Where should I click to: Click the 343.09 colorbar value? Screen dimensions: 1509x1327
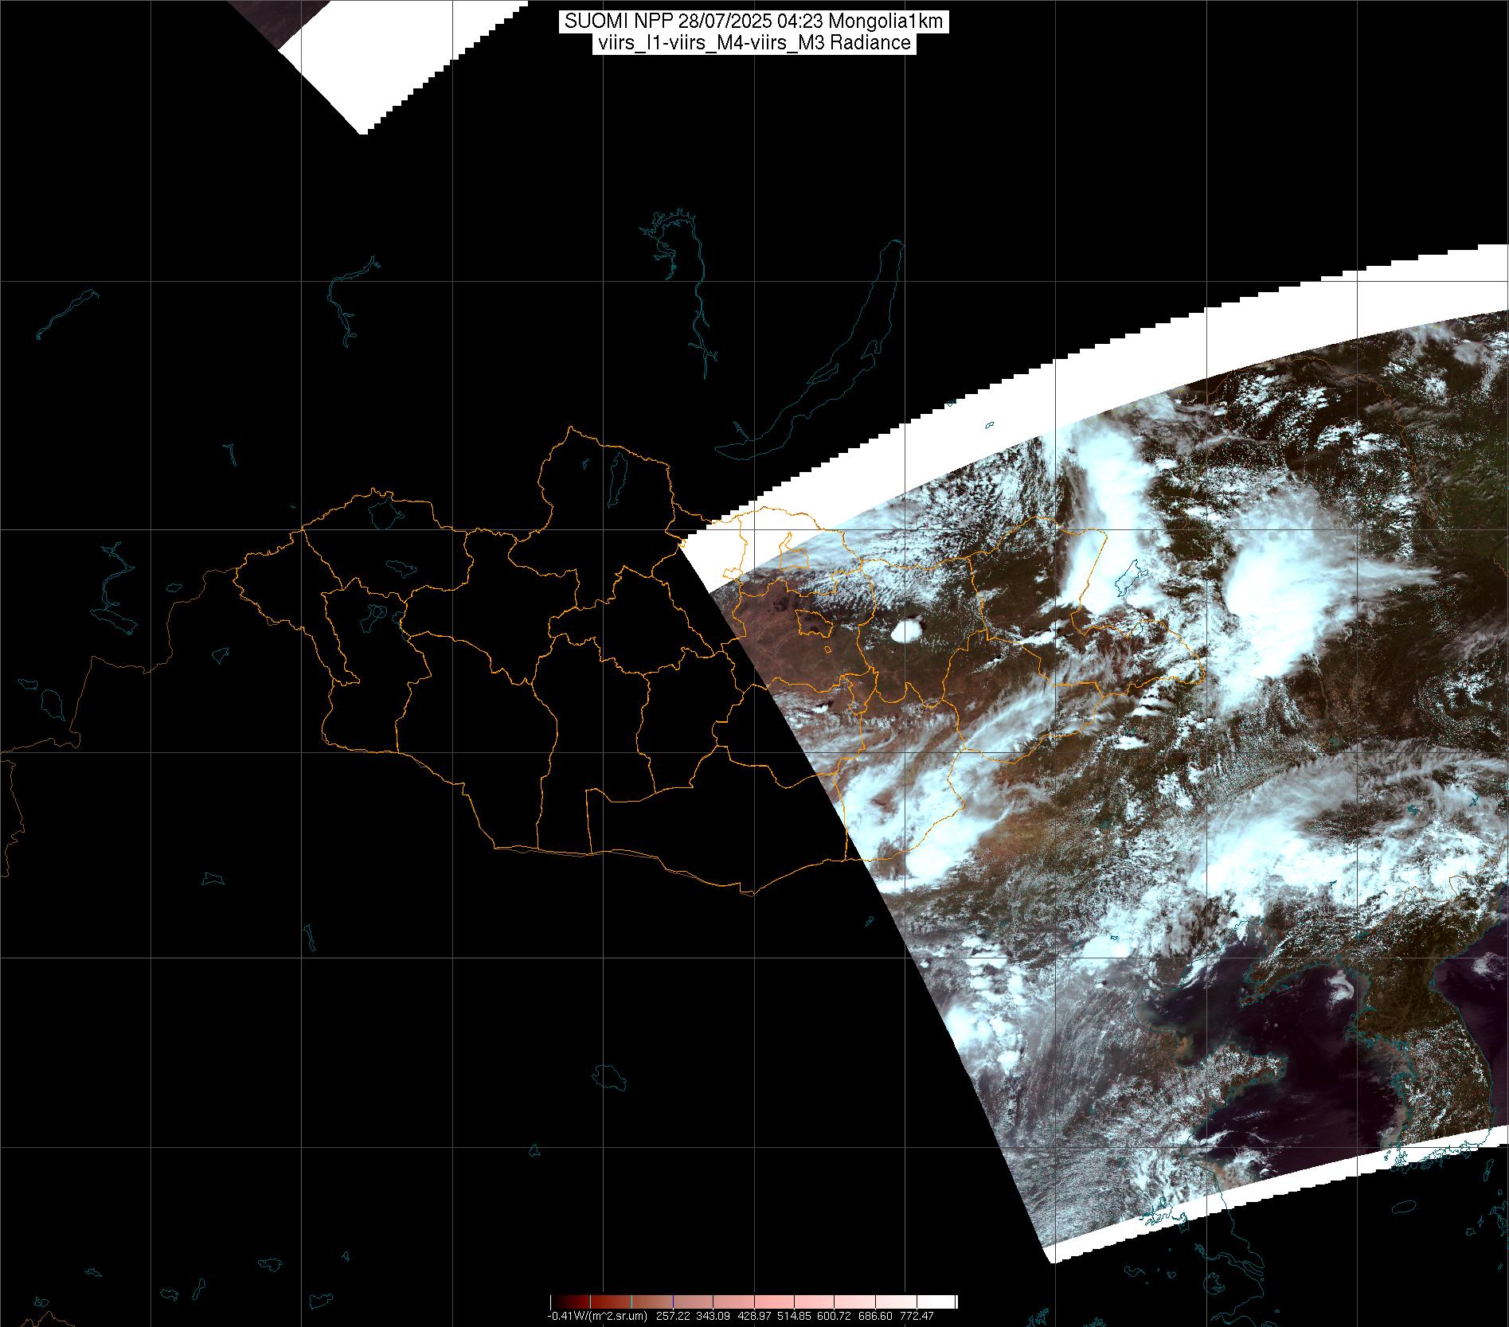coord(715,1316)
